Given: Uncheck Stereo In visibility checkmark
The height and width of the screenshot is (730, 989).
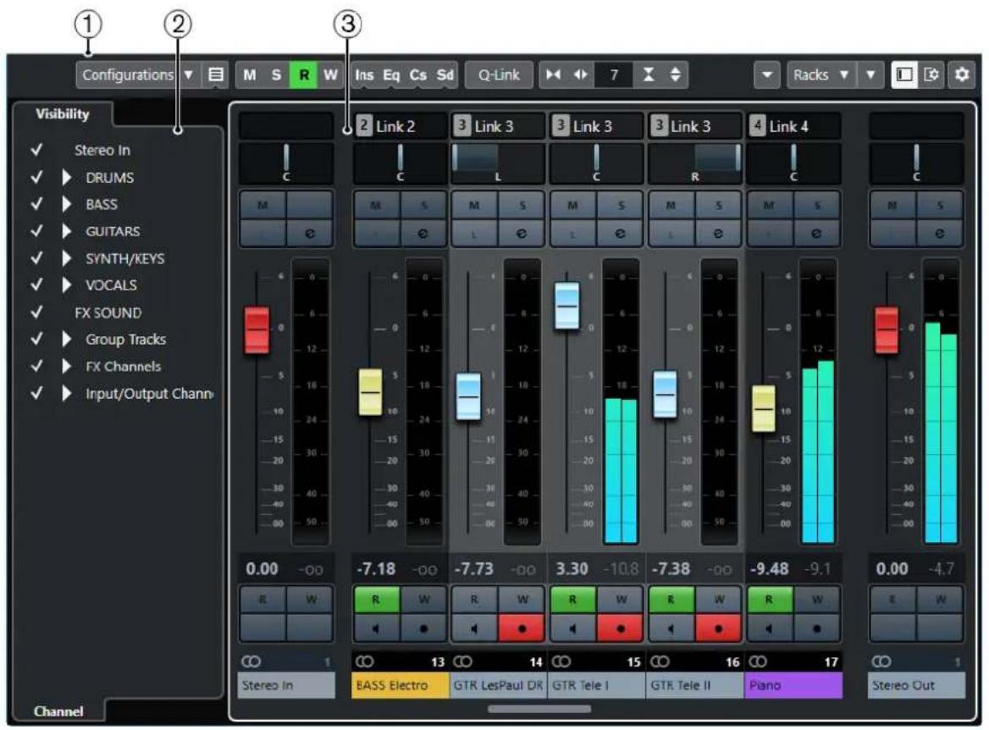Looking at the screenshot, I should point(36,150).
